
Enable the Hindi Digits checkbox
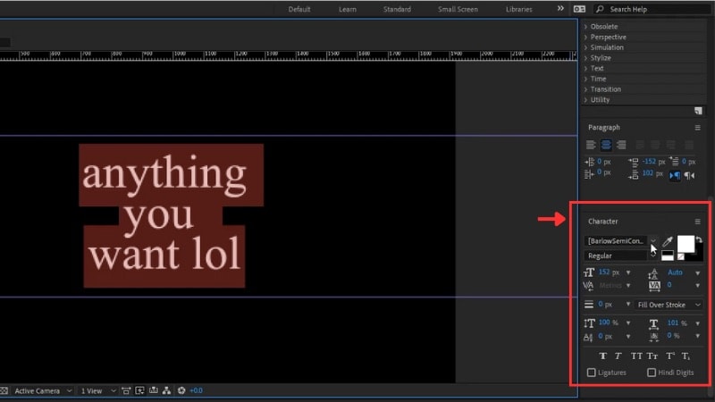[x=652, y=373]
